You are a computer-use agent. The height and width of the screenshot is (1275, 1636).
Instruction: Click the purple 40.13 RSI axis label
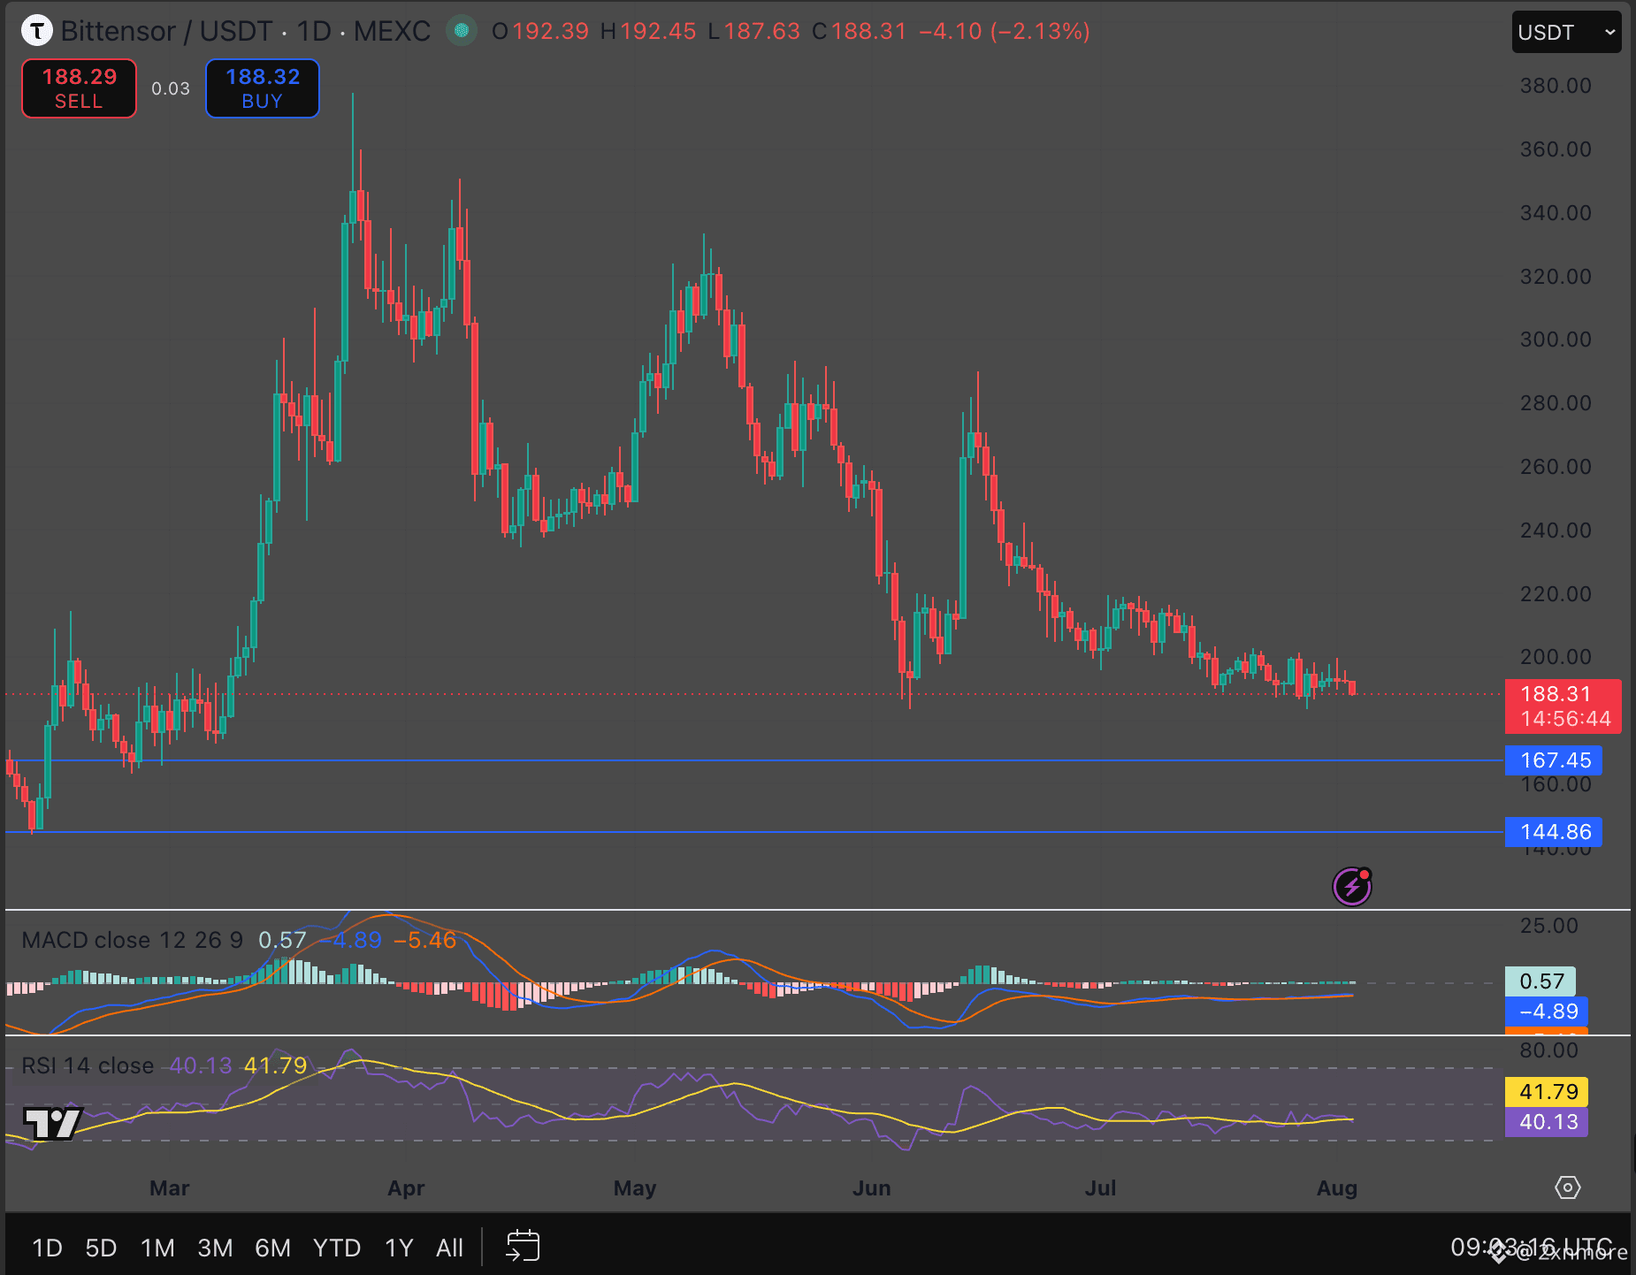click(x=1547, y=1122)
